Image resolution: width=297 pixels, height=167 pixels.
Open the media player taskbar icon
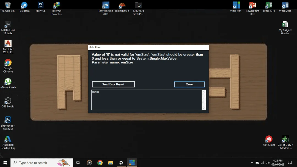tap(89, 163)
